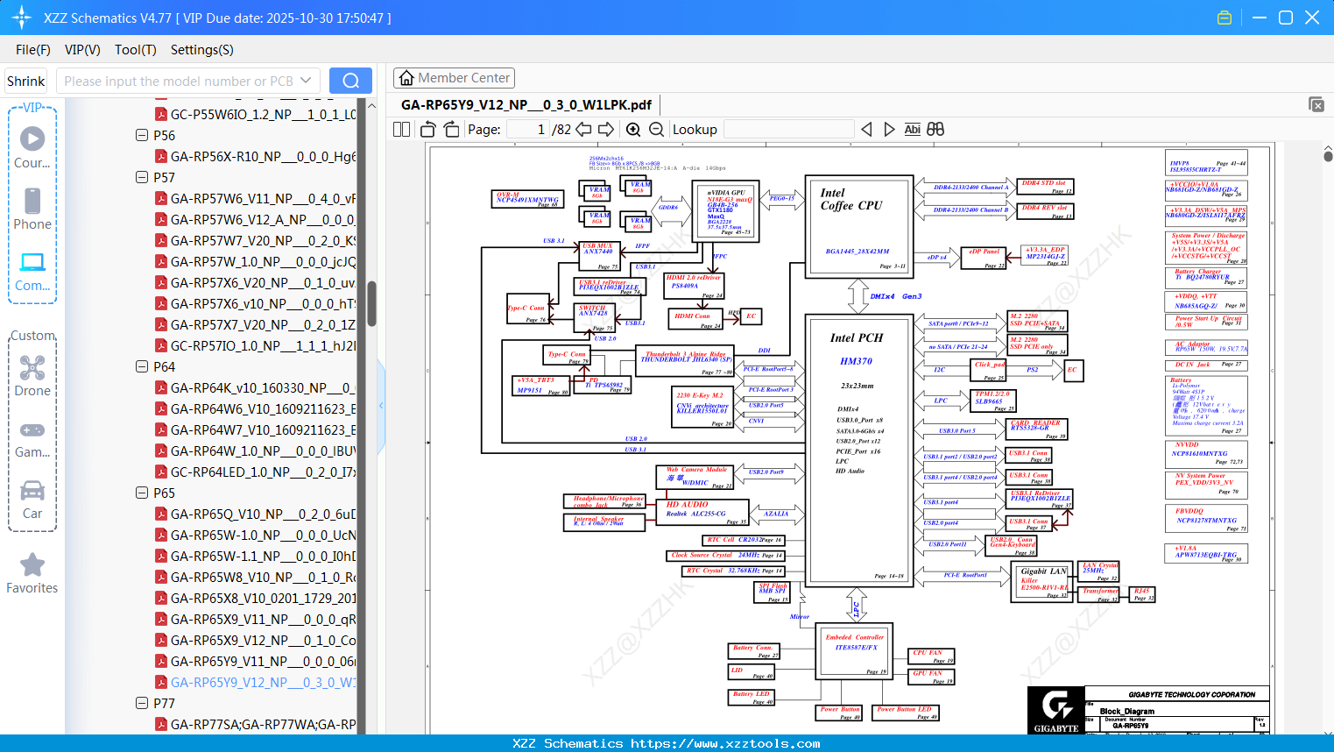
Task: Collapse the P57 folder
Action: [x=142, y=177]
